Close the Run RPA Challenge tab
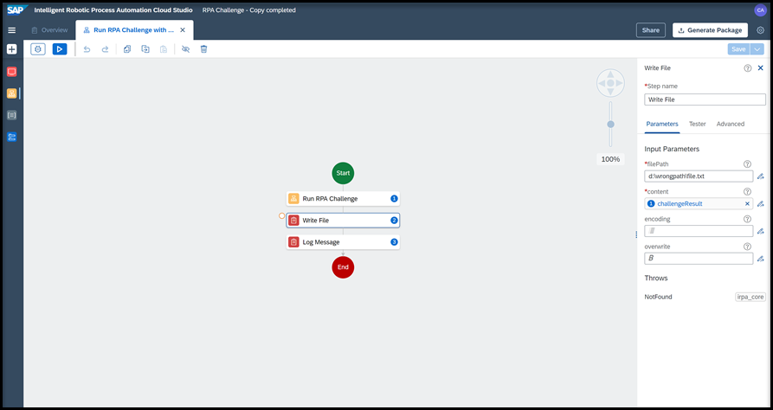 click(183, 30)
